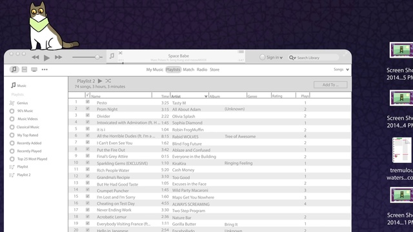
Task: Click the album Tree of Awesome
Action: [240, 136]
